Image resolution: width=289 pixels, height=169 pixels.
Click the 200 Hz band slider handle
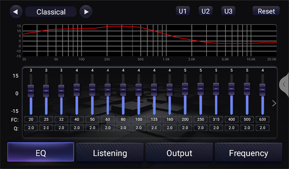click(185, 89)
